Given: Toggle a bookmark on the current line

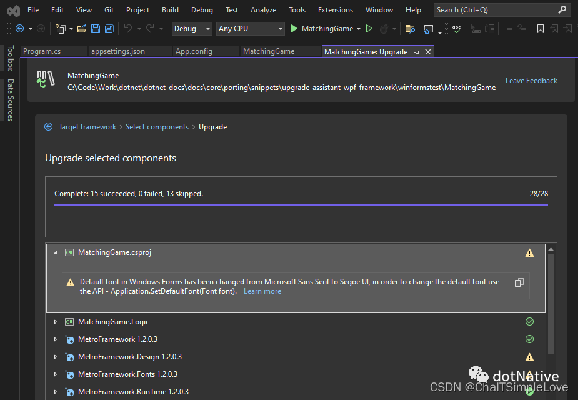Looking at the screenshot, I should [542, 29].
